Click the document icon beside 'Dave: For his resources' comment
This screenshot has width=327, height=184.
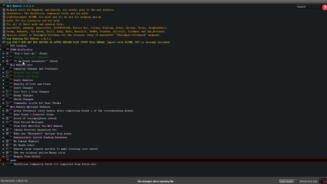click(4, 20)
